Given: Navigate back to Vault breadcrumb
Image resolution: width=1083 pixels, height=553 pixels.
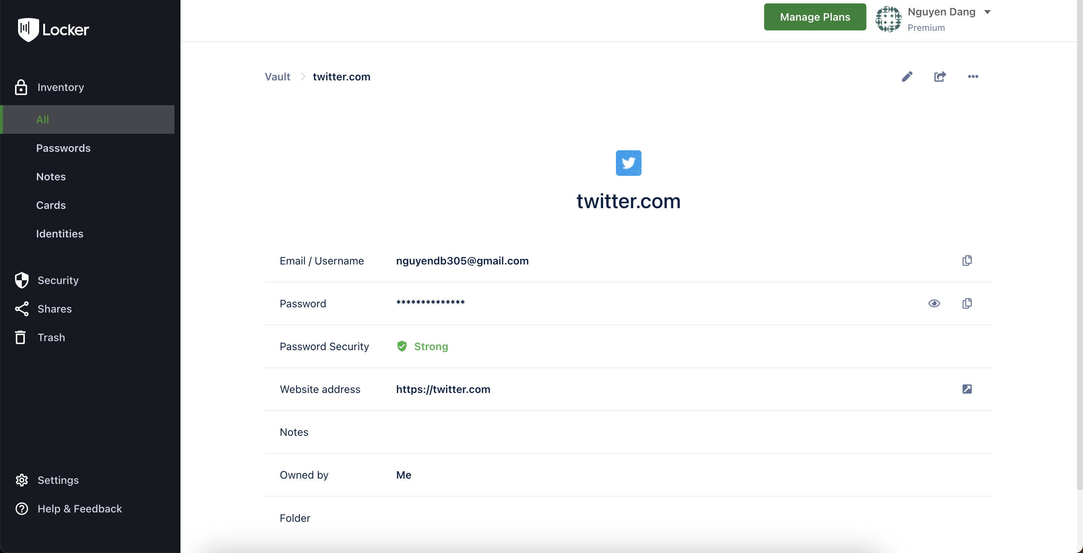Looking at the screenshot, I should 277,77.
